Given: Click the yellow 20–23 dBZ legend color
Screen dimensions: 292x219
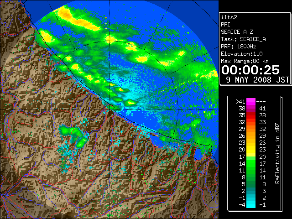Looking at the screenshot, I should (251, 150).
